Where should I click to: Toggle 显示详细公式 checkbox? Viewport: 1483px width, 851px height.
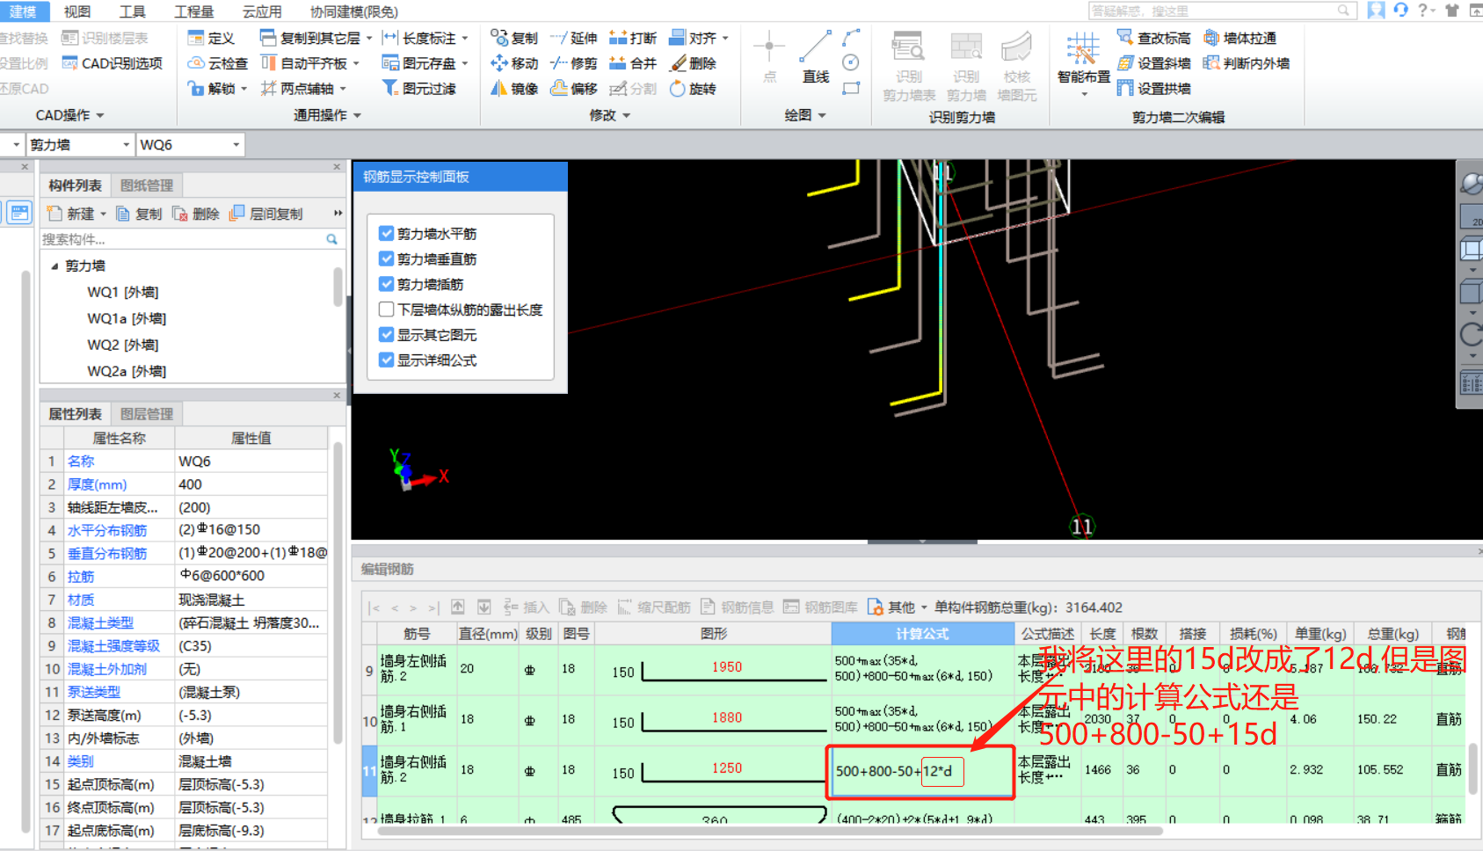pyautogui.click(x=386, y=360)
